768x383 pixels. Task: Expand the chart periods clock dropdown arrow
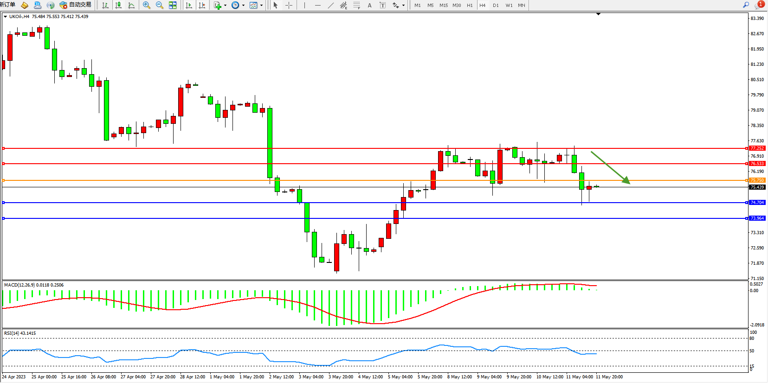pos(243,6)
